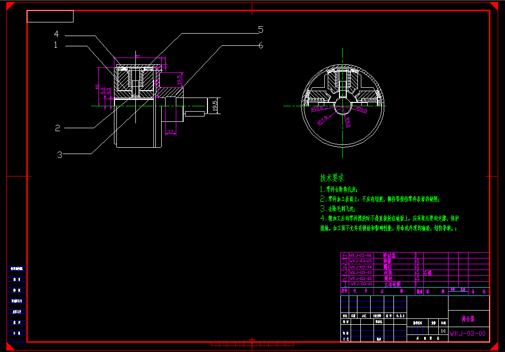Click the parts list code WKJ-03-06

click(x=360, y=255)
